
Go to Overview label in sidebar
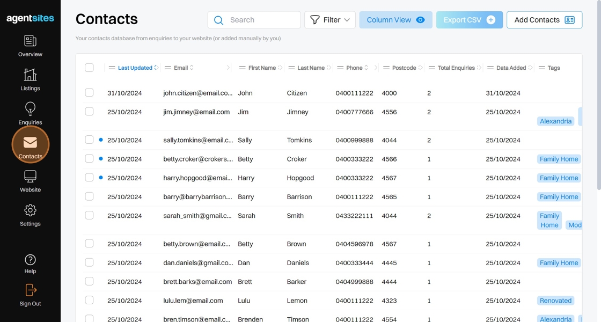pos(30,54)
